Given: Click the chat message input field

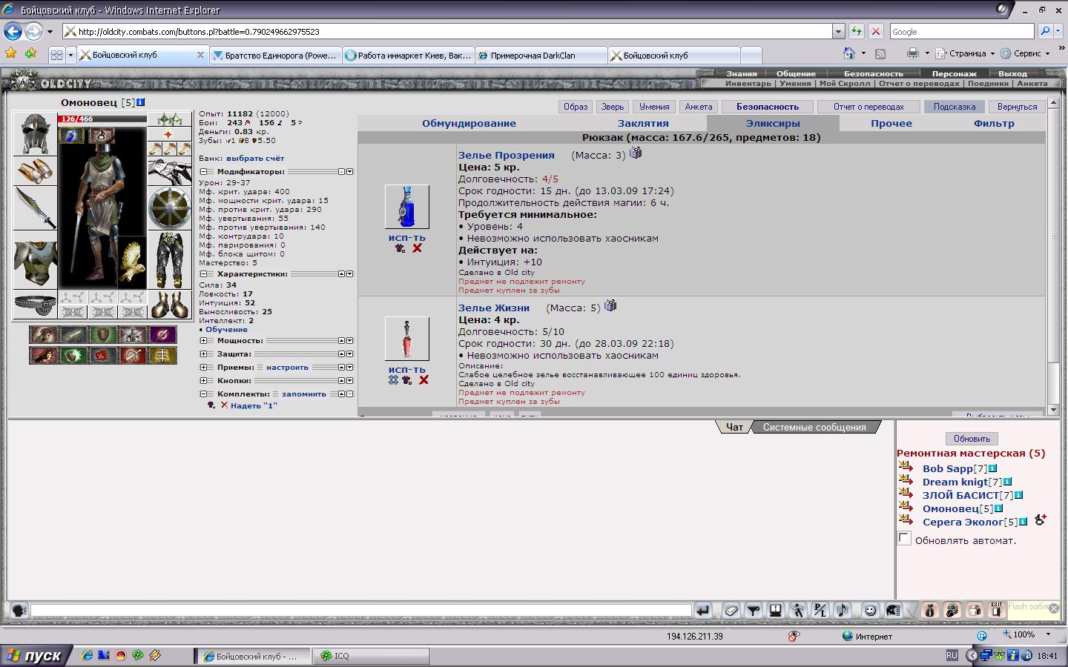Looking at the screenshot, I should click(360, 610).
